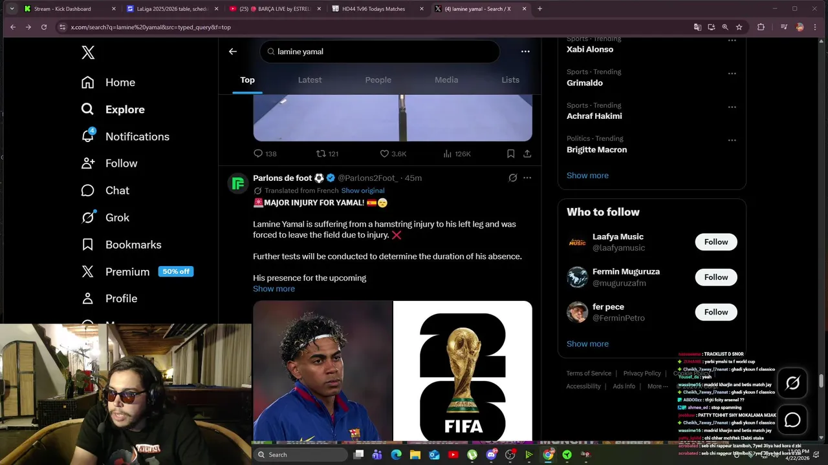Open Privacy Policy footer link
This screenshot has height=465, width=828.
click(x=642, y=373)
